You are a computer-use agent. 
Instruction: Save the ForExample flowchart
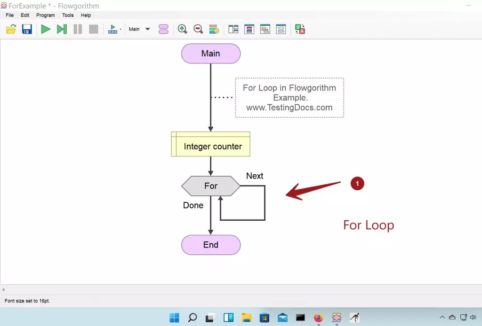point(27,29)
